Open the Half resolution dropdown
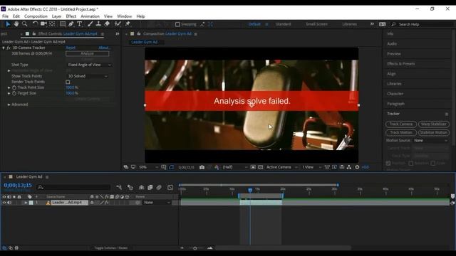 point(235,167)
